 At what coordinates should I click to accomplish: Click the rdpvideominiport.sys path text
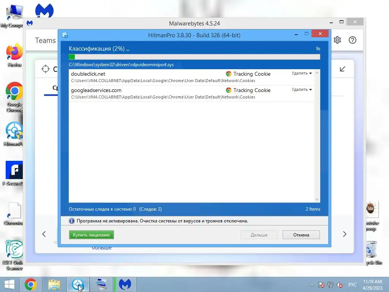(x=121, y=65)
